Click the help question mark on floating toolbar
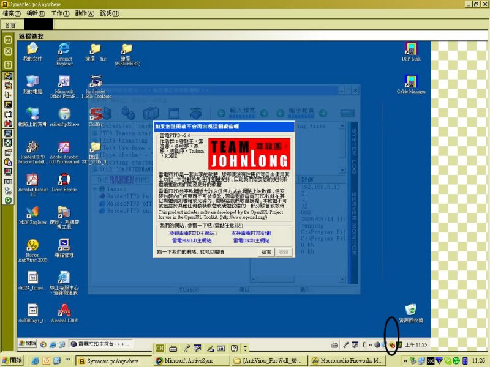The width and height of the screenshot is (490, 367). tap(235, 348)
